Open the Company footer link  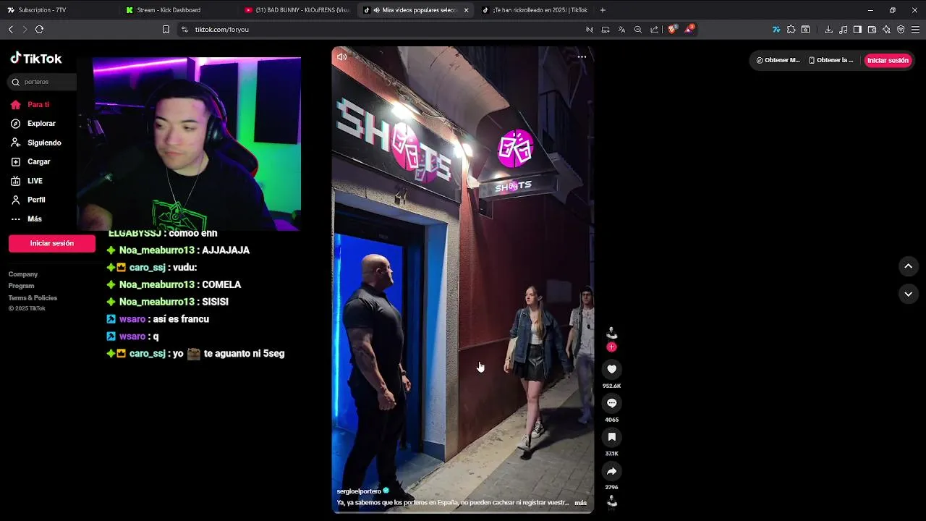(23, 274)
